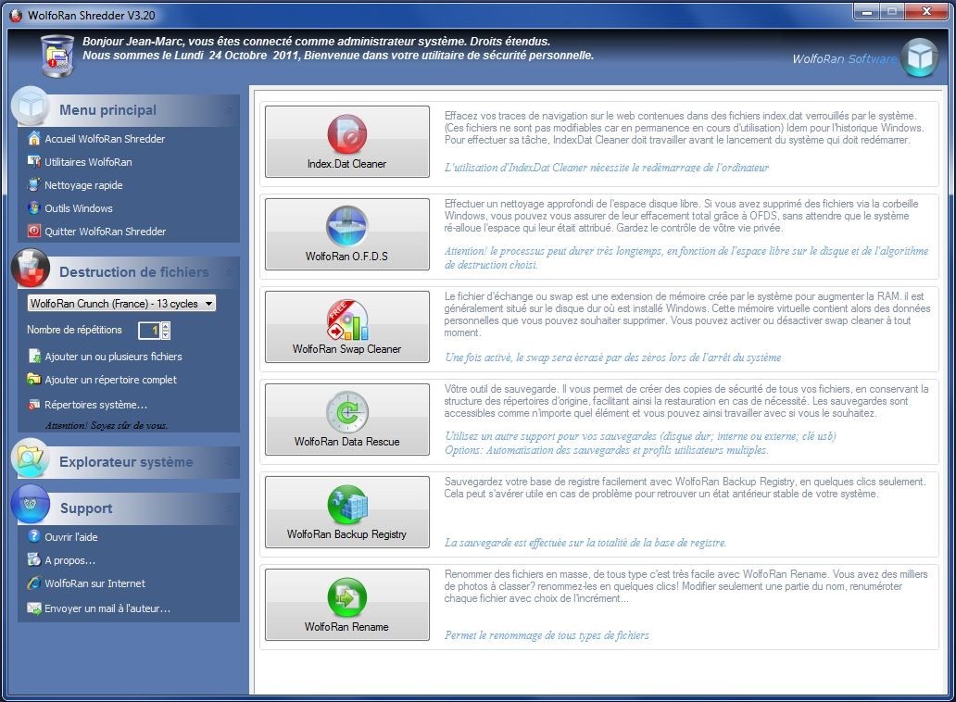Launch the Index.Dat Cleaner tool

[346, 142]
